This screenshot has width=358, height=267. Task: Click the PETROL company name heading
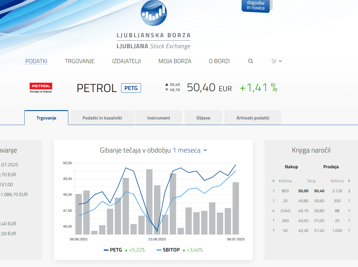97,88
